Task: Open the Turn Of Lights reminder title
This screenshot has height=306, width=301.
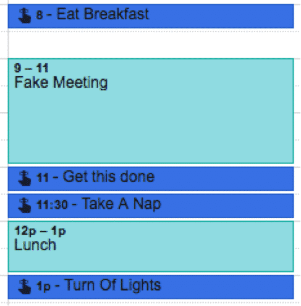Action: pyautogui.click(x=112, y=285)
